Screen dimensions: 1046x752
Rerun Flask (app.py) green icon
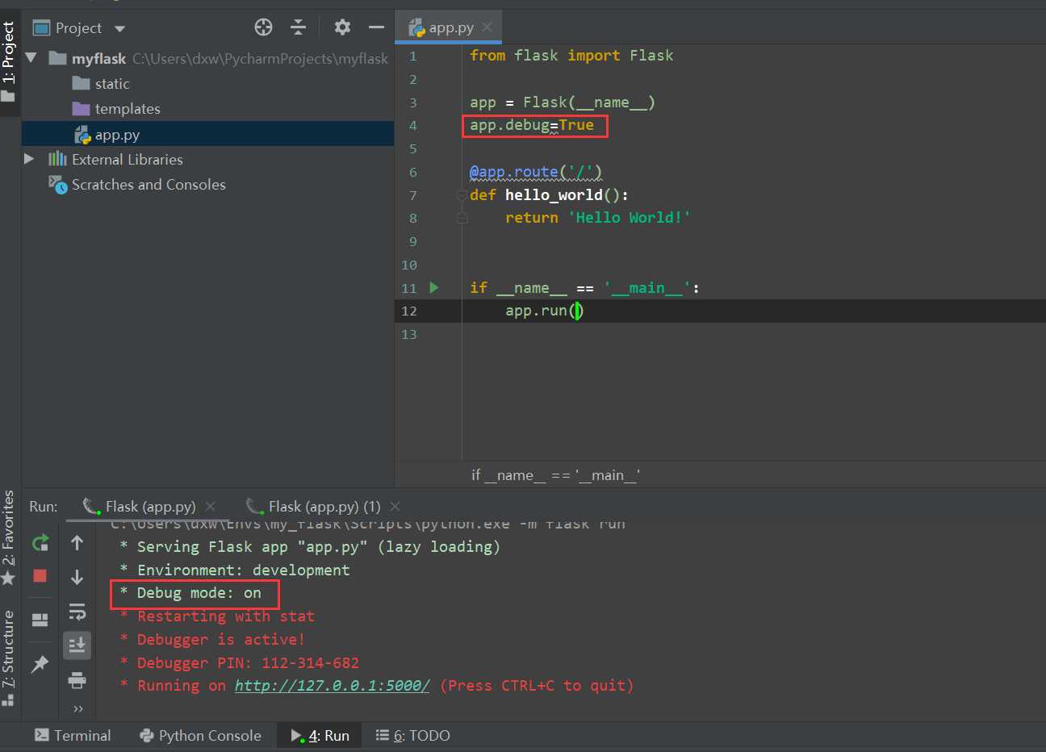click(x=40, y=543)
